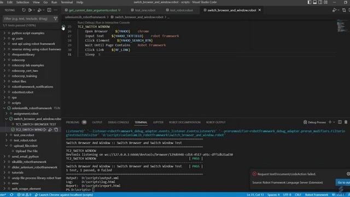Viewport: 350px width, 197px height.
Task: Open the Jupyter panel tab
Action: [x=158, y=122]
